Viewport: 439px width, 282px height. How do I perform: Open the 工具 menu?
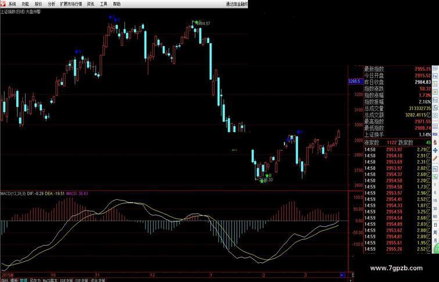click(103, 4)
